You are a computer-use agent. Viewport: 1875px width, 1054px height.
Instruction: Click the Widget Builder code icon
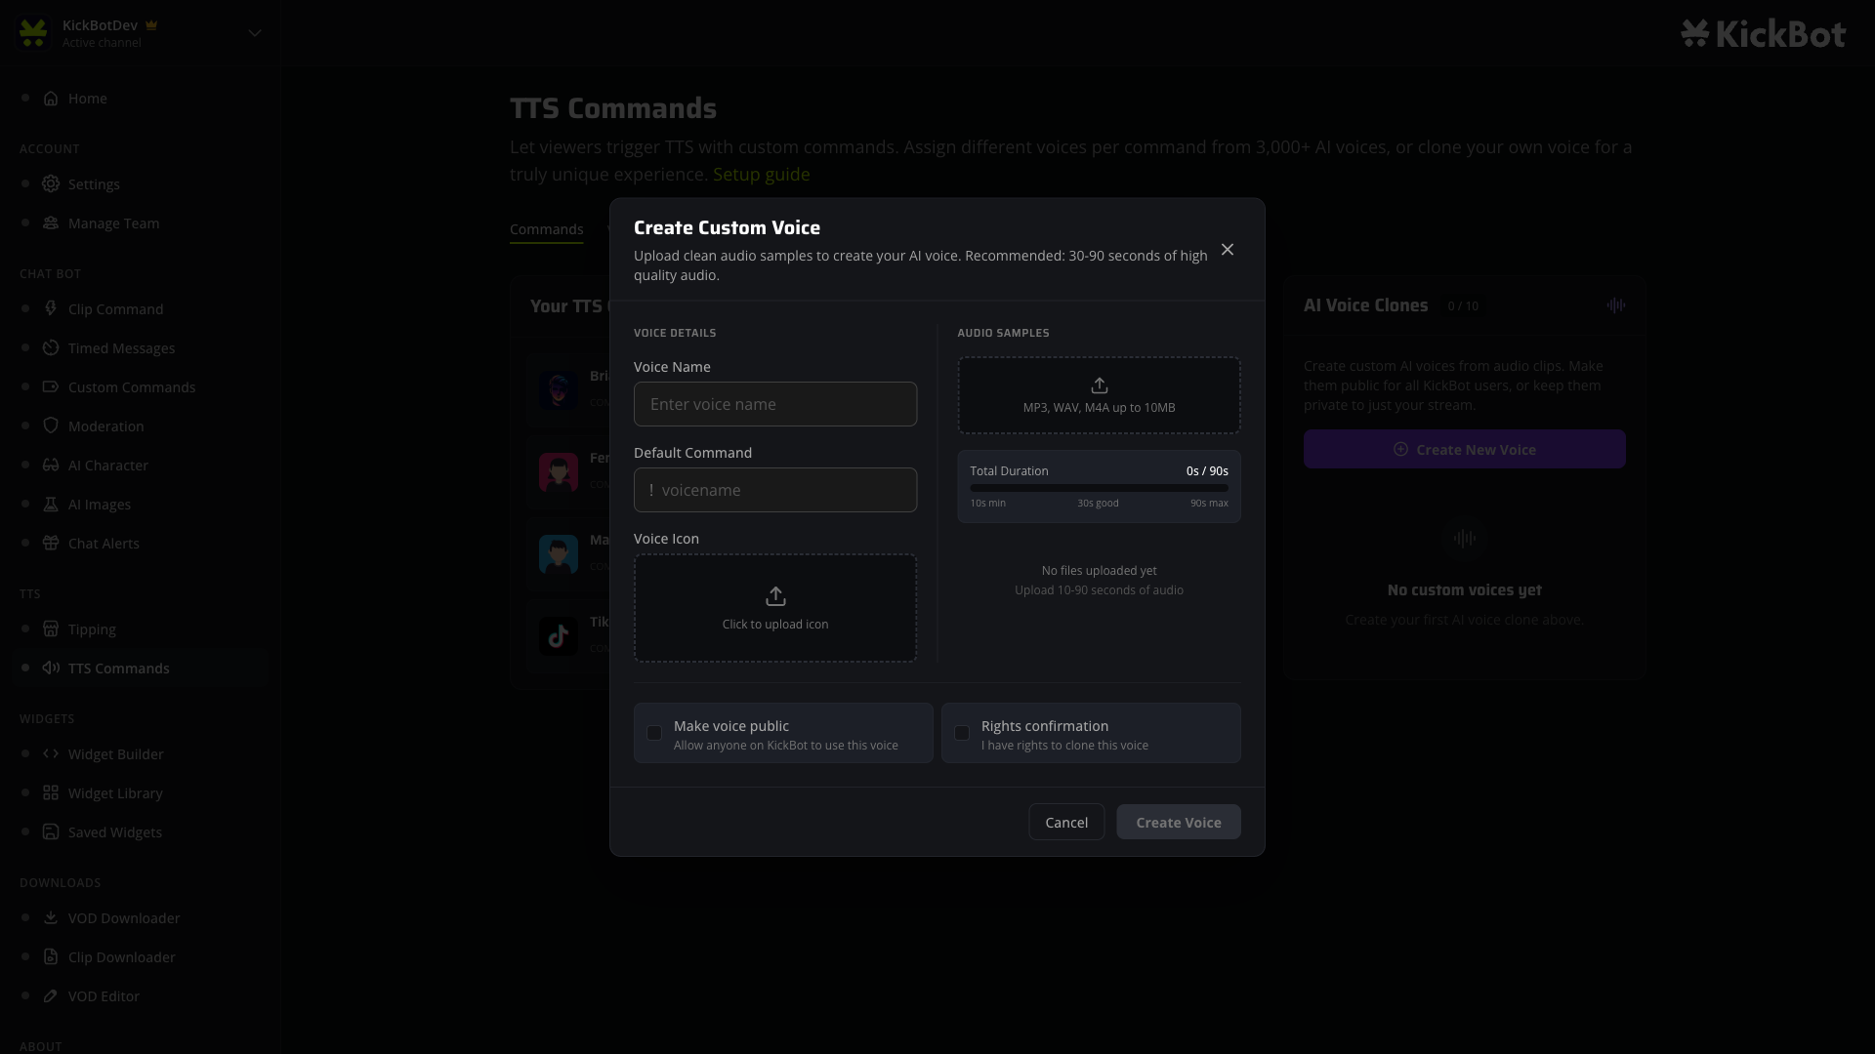[51, 754]
